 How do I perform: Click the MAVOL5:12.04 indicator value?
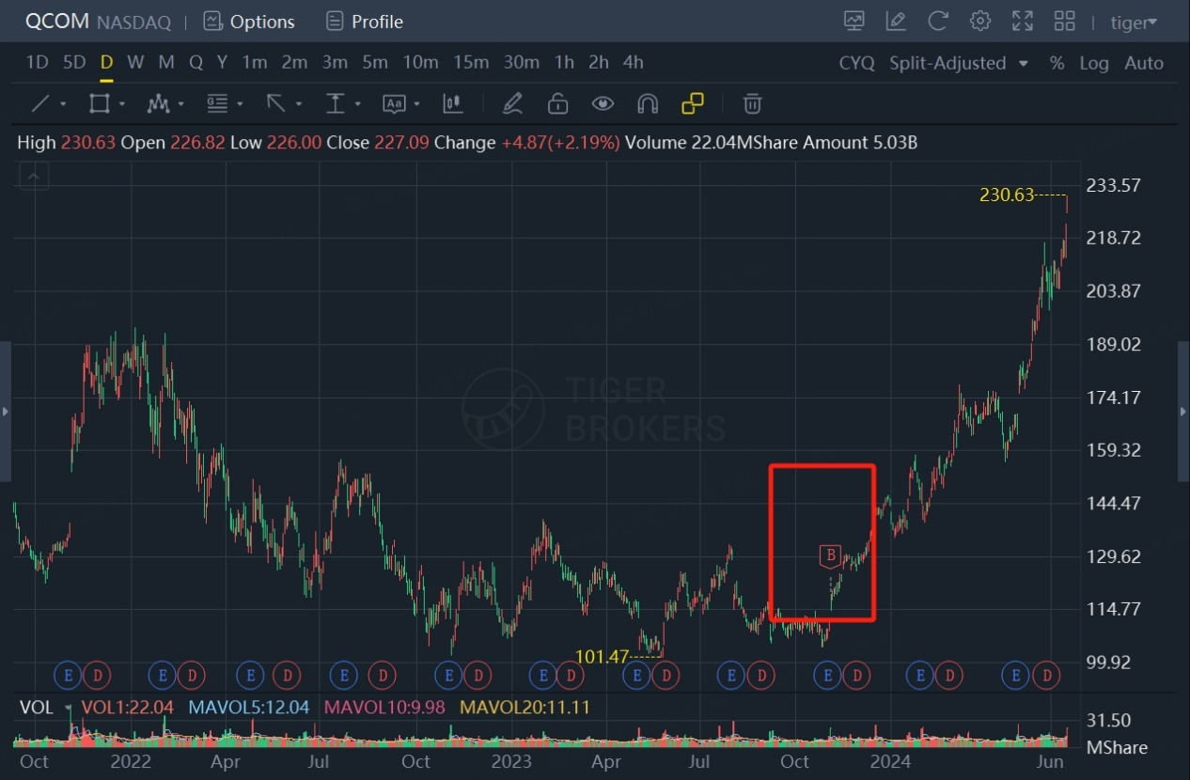(x=249, y=708)
